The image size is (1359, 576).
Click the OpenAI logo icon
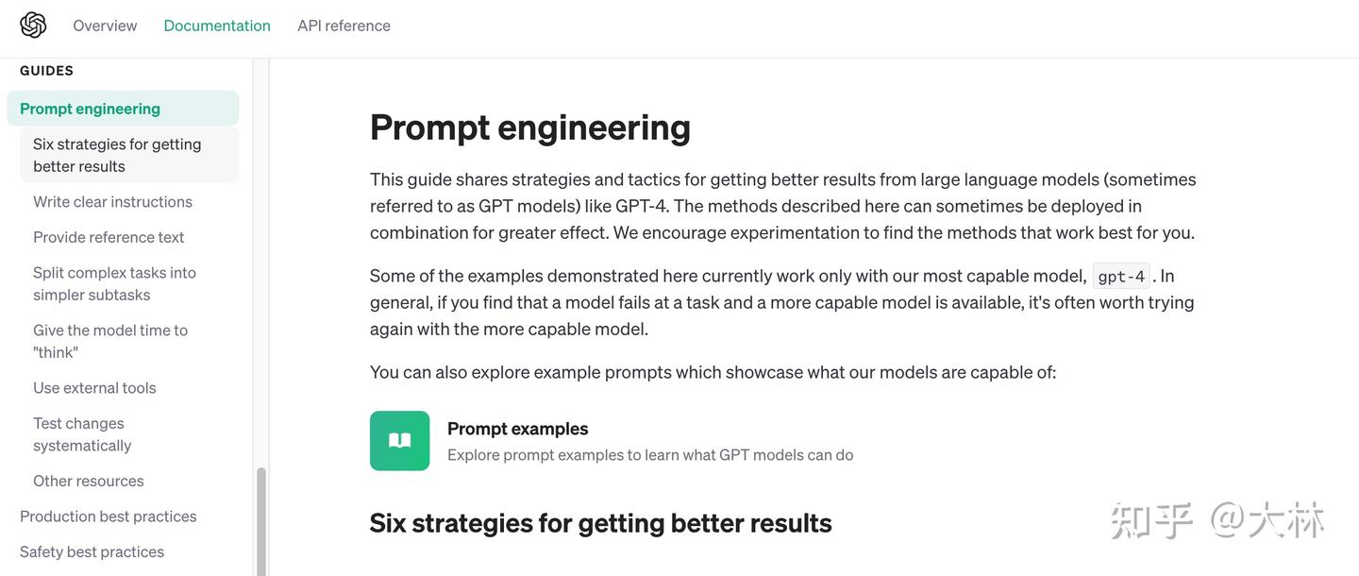(x=33, y=25)
